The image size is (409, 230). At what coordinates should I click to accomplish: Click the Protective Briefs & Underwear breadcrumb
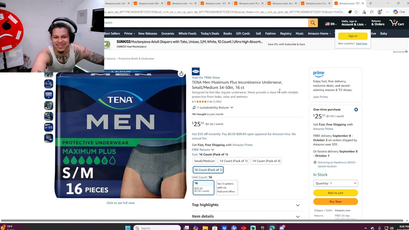[136, 59]
